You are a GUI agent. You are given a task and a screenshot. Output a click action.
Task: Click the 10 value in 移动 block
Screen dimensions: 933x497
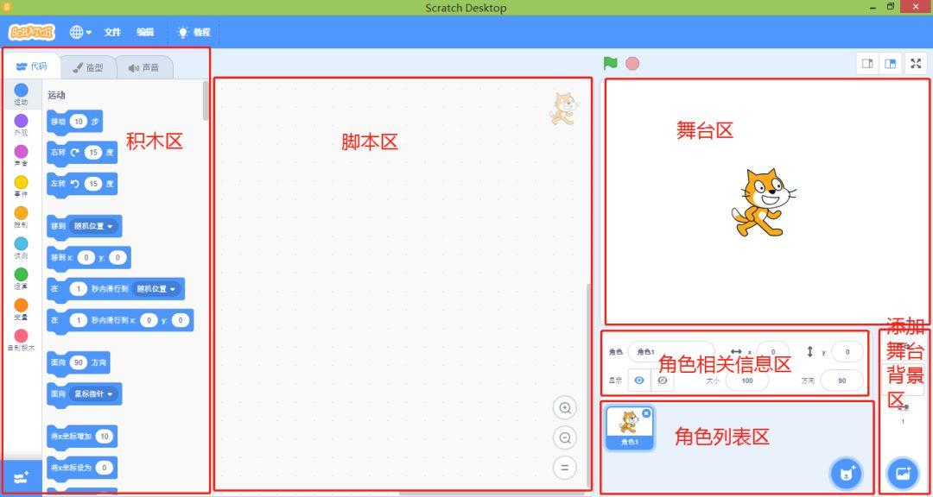[79, 122]
